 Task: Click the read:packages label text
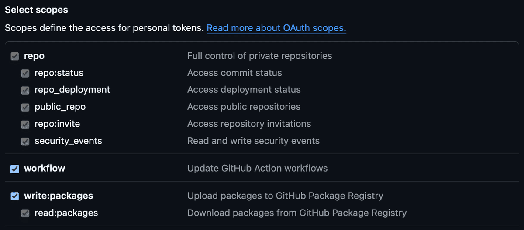point(66,213)
